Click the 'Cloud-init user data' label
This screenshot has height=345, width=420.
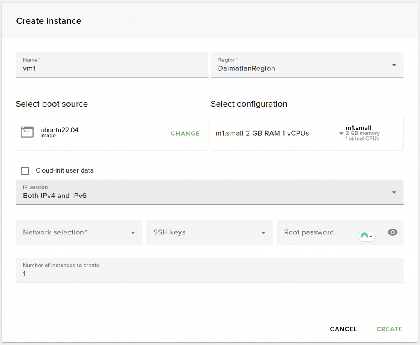pos(64,170)
